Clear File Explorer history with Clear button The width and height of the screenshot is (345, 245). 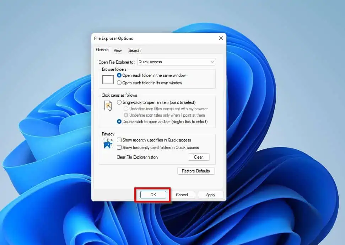(x=199, y=157)
